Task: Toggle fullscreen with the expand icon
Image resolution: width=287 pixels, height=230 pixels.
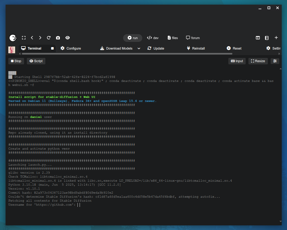Action: [24, 38]
